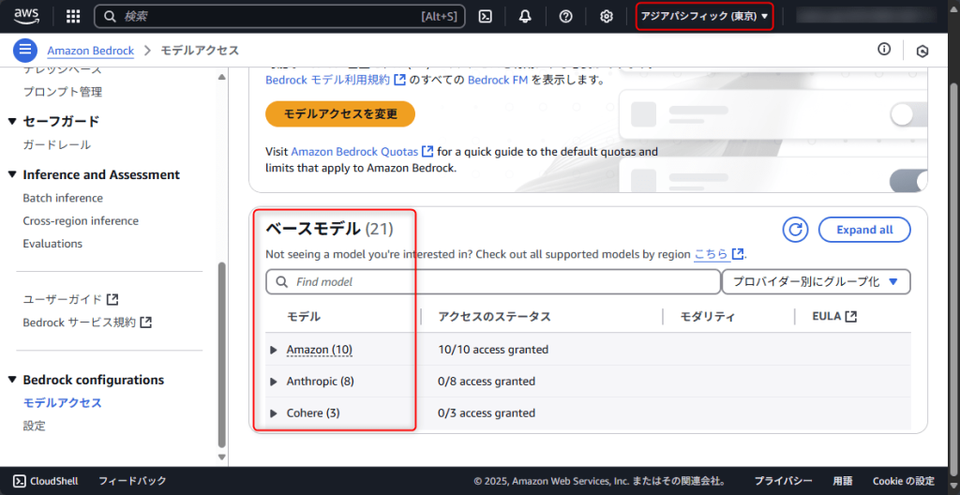Open the help question mark menu
Viewport: 960px width, 495px height.
(565, 17)
